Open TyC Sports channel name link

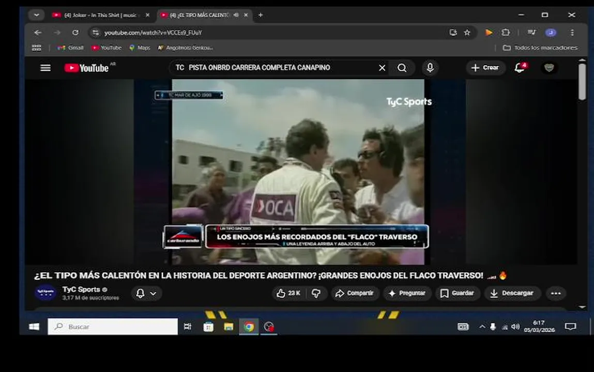(81, 289)
